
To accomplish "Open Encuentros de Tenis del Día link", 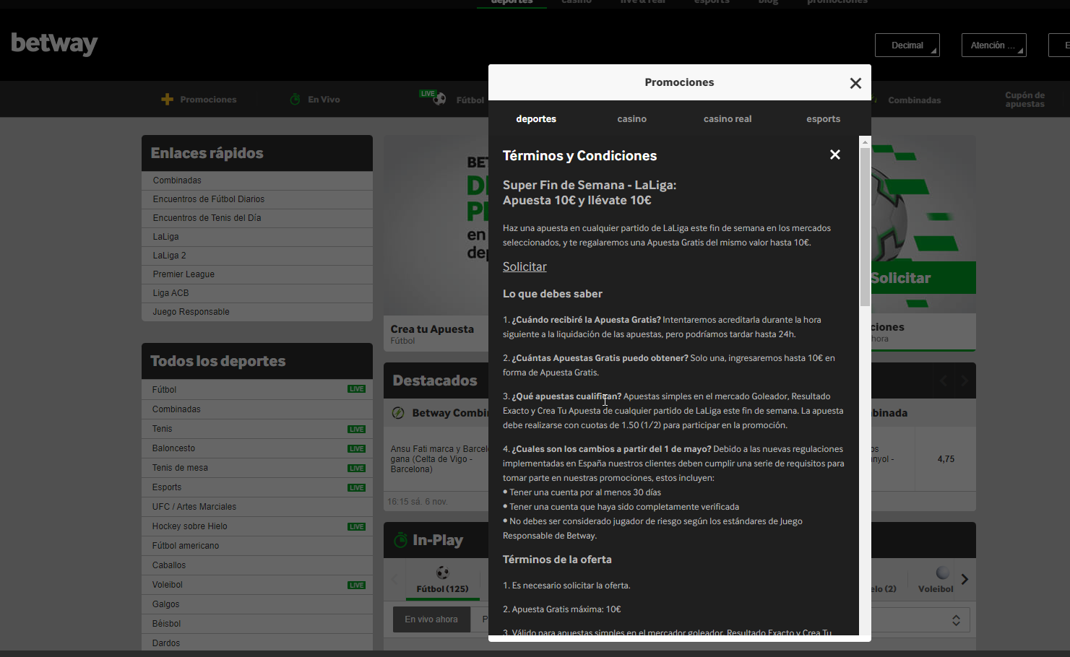I will (x=257, y=218).
